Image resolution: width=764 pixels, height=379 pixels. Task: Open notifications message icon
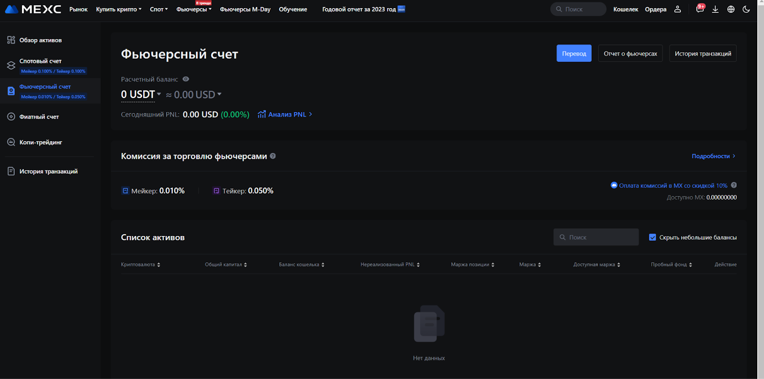[x=700, y=9]
